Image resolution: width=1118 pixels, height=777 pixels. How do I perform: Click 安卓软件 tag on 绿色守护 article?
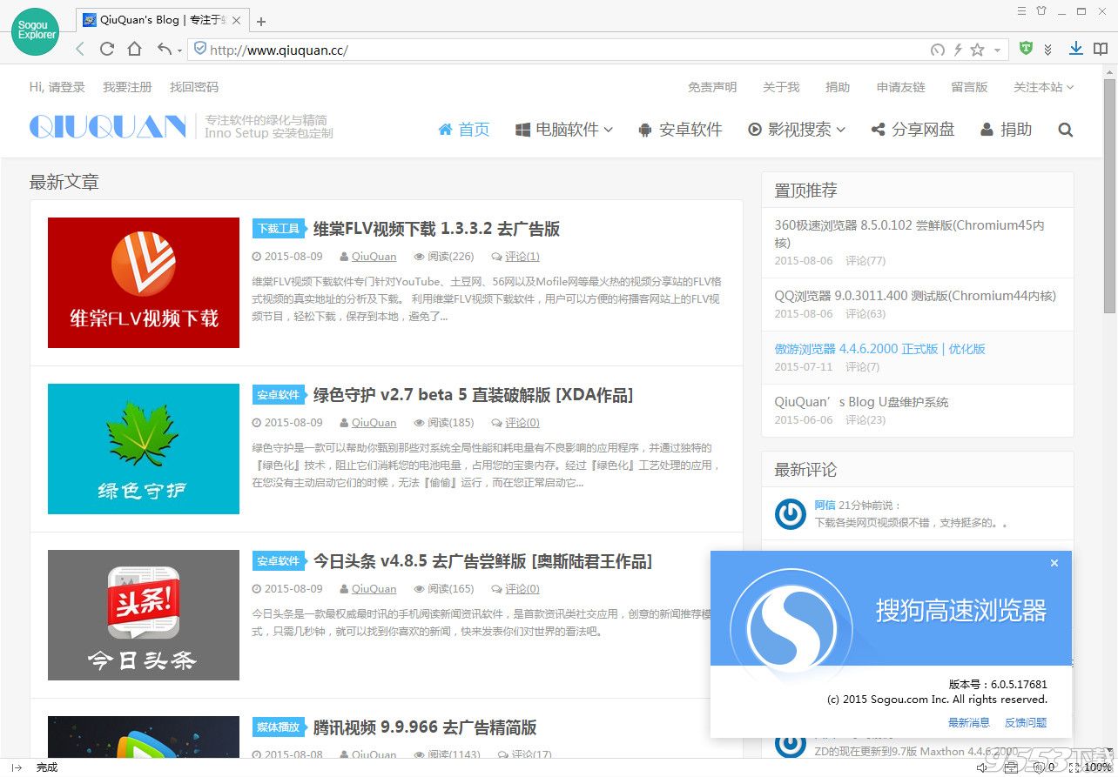pyautogui.click(x=279, y=395)
